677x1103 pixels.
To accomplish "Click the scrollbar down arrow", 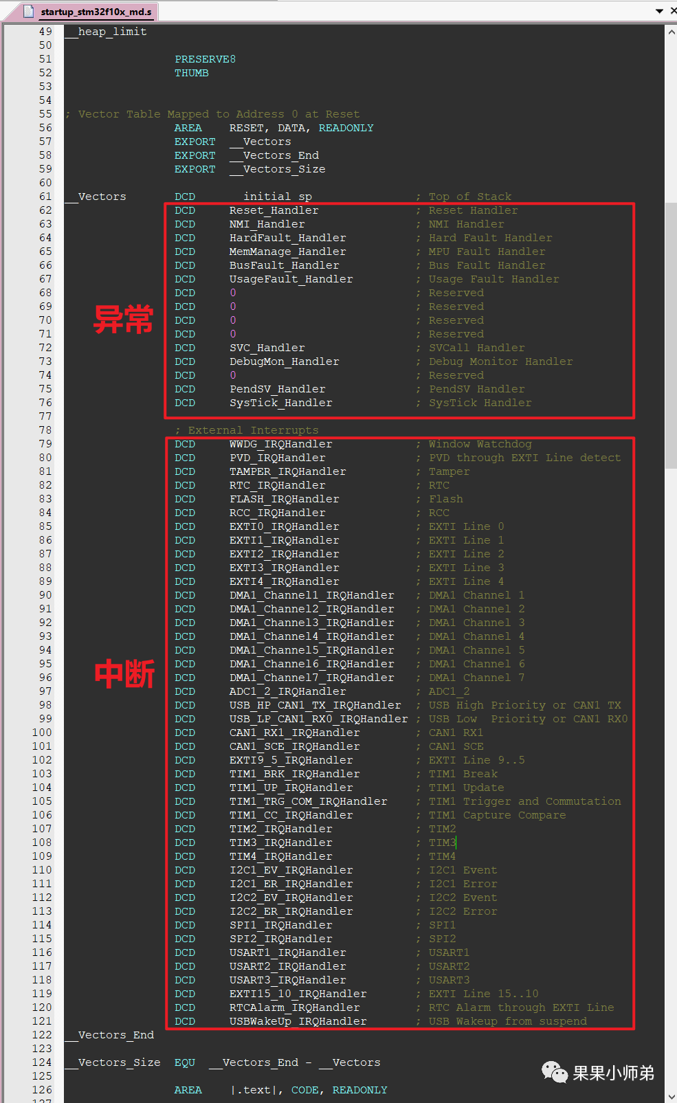I will [671, 1096].
